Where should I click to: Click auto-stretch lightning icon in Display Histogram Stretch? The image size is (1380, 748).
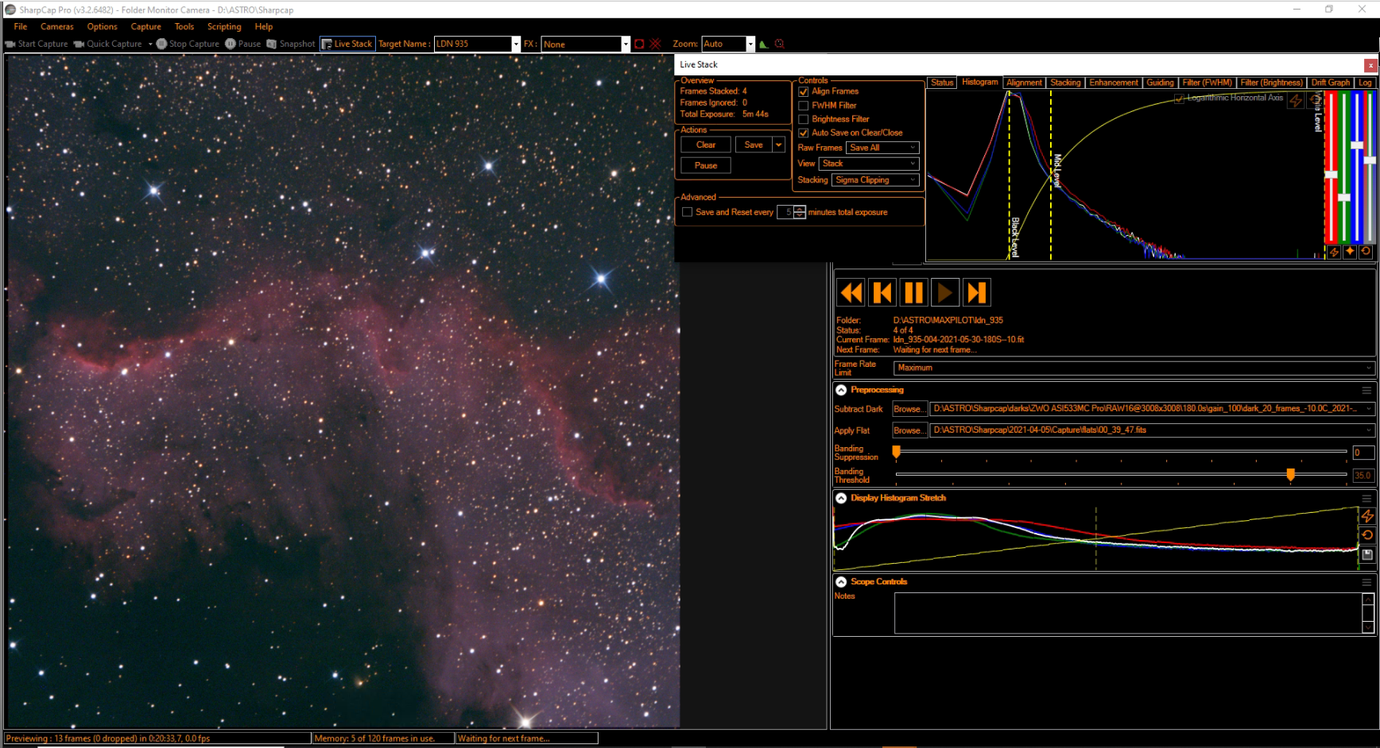[x=1367, y=516]
